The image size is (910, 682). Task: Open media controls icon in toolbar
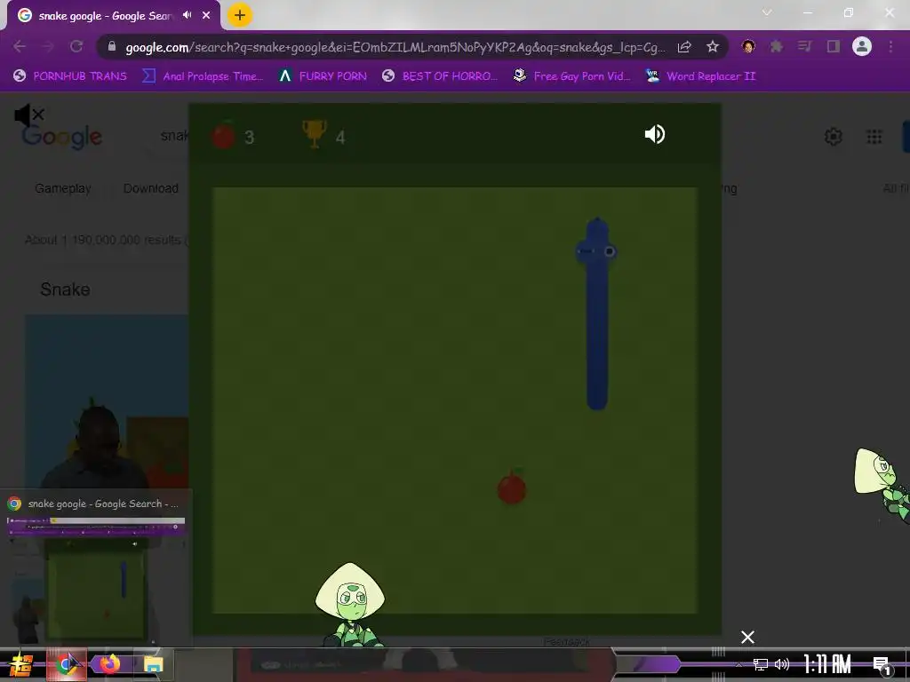tap(804, 46)
